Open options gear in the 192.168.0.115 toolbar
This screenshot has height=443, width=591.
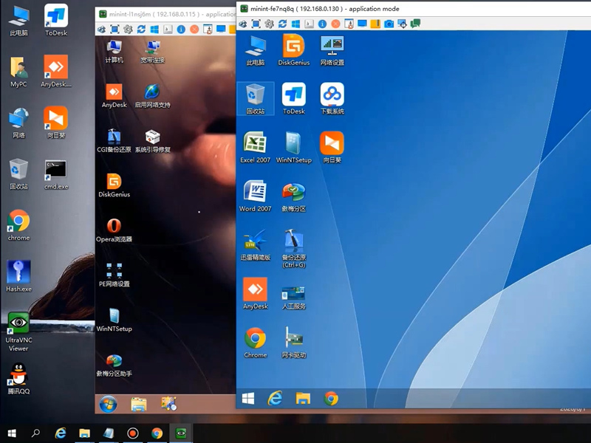(128, 29)
